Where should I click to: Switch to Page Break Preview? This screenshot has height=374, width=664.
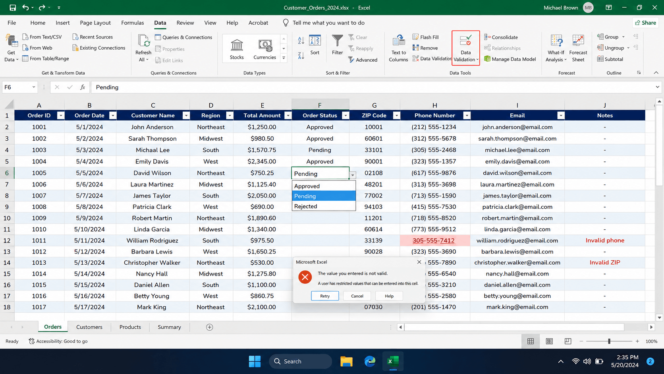click(x=568, y=341)
